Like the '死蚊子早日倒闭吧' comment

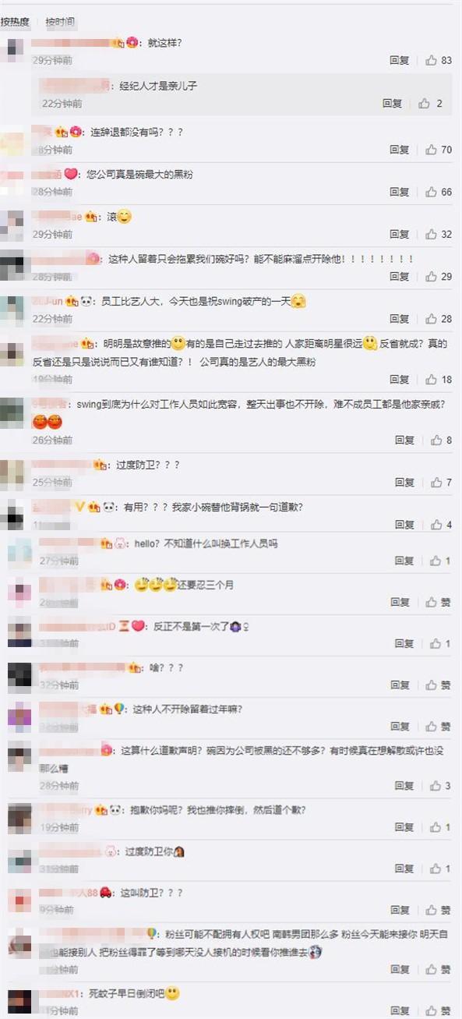tap(438, 1010)
